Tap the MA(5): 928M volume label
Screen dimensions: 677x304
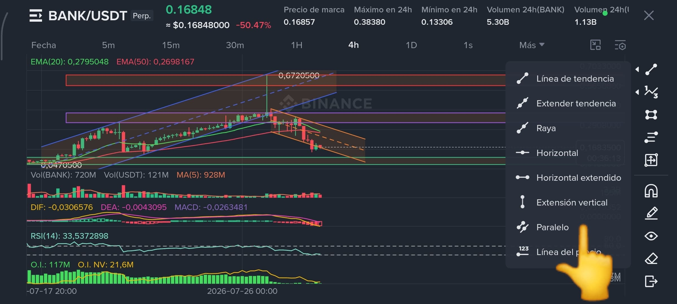201,175
